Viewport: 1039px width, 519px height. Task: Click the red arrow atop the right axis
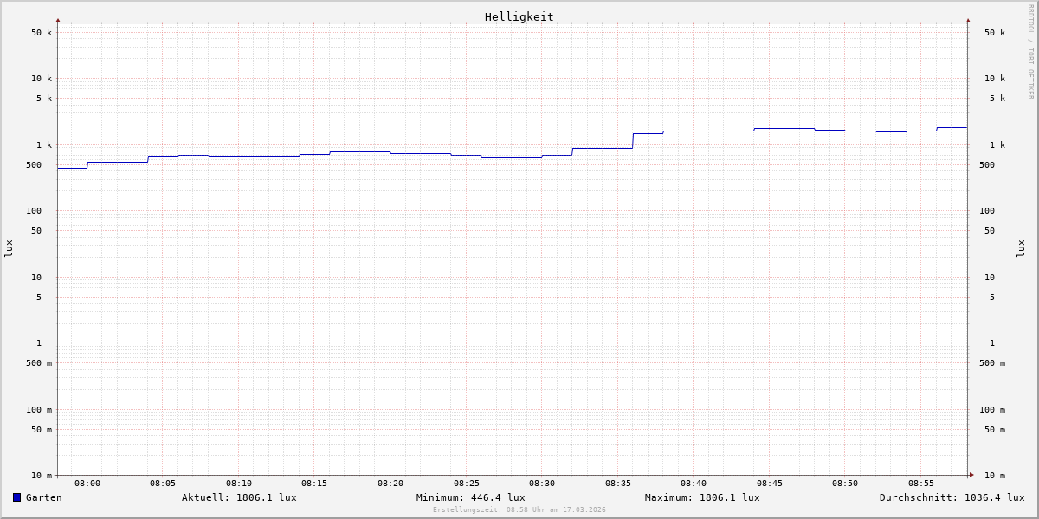[x=968, y=21]
